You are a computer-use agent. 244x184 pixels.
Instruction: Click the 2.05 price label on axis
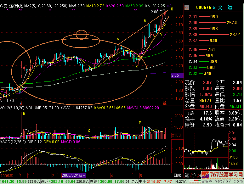[x=175, y=75]
